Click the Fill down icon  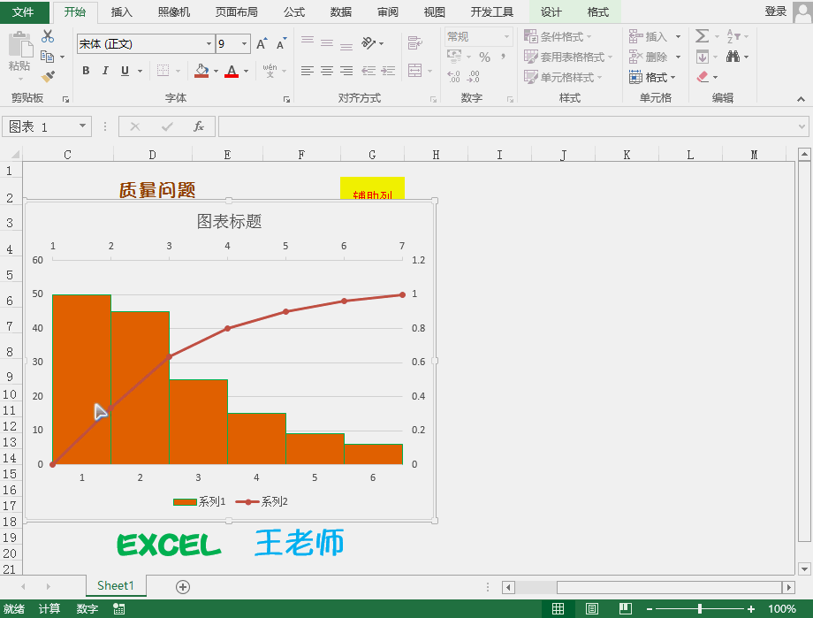pyautogui.click(x=702, y=57)
